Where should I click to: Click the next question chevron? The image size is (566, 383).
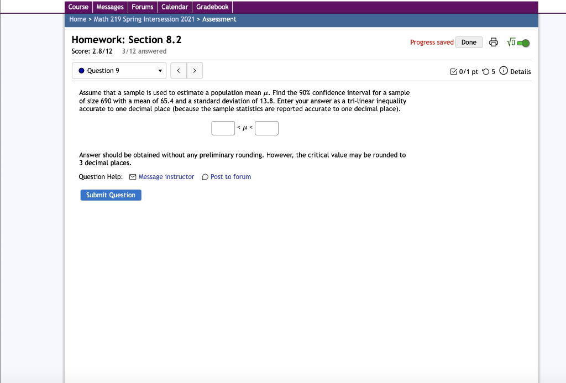click(195, 70)
